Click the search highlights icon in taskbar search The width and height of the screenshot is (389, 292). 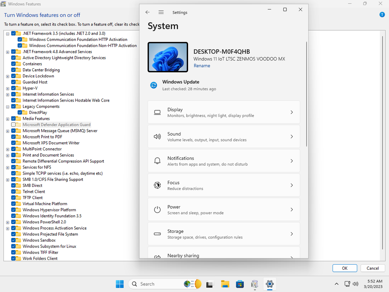[x=193, y=284]
